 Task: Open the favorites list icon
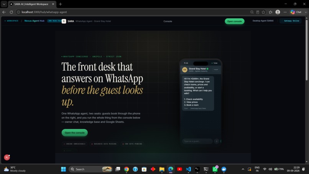[271, 12]
